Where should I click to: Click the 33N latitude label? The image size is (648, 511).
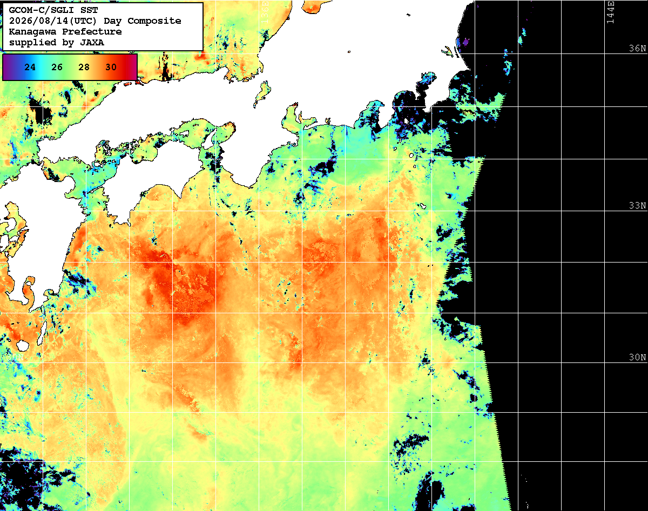pos(637,206)
